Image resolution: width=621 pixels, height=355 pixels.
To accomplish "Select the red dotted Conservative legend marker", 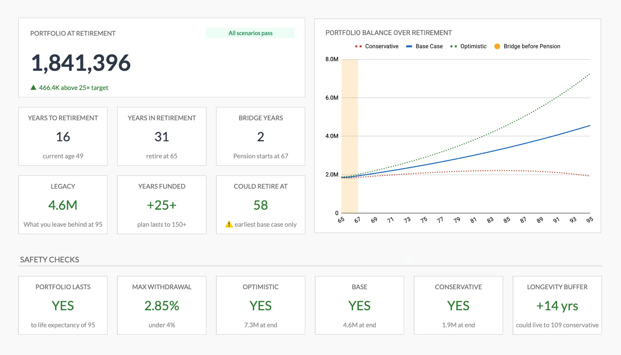I will (x=358, y=46).
